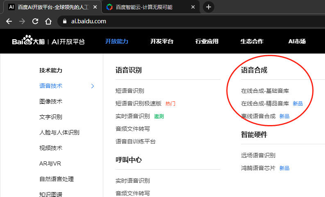This screenshot has width=325, height=197.
Task: Open 实时语音识别 under 语音识别
Action: tap(133, 116)
